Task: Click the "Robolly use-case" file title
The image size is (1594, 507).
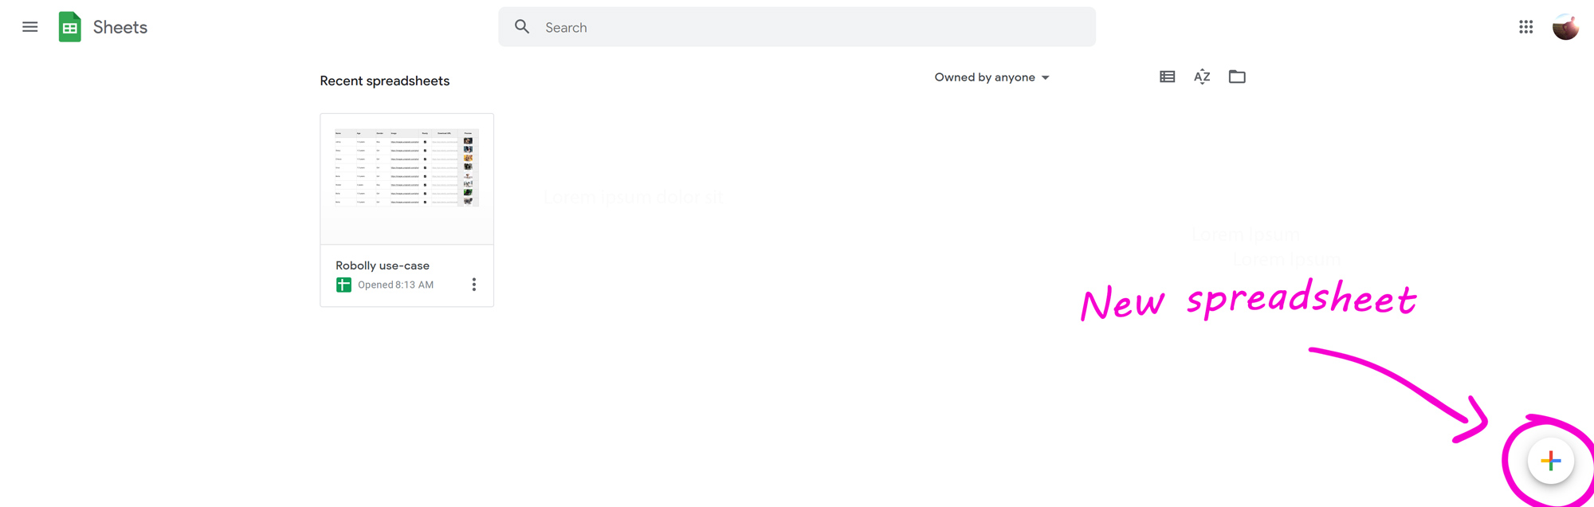Action: point(383,265)
